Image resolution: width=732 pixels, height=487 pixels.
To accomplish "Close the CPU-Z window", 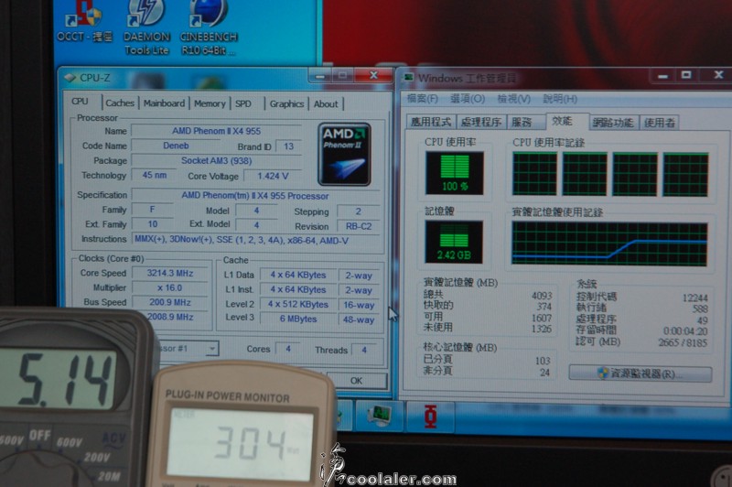I will [373, 75].
